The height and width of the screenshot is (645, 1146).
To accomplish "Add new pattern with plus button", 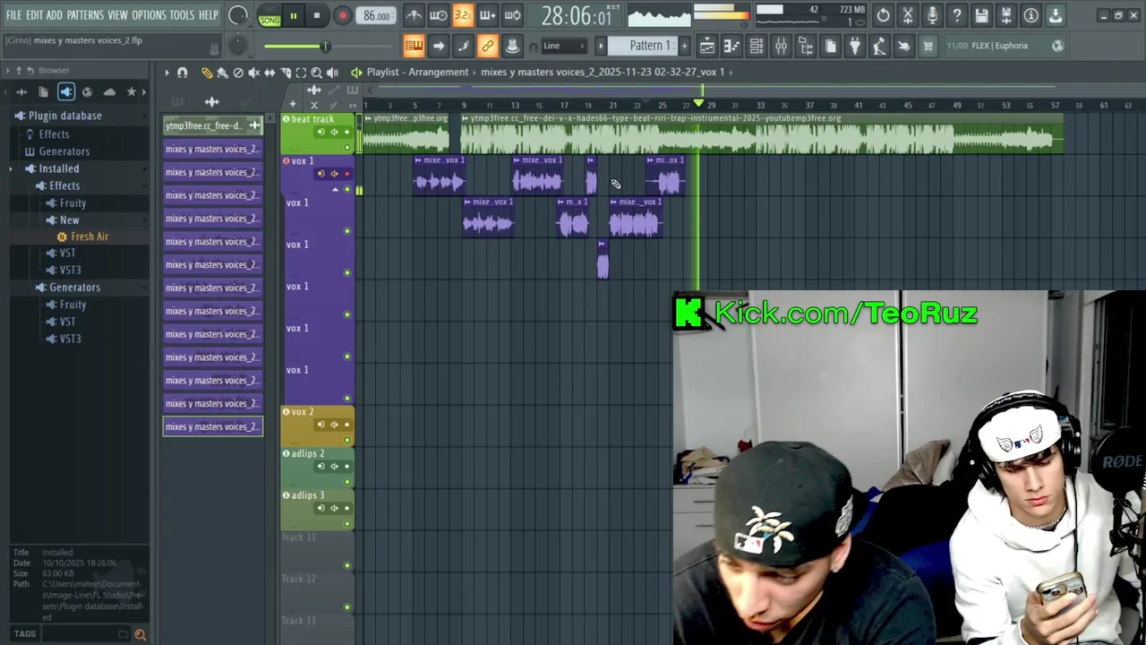I will click(x=685, y=46).
